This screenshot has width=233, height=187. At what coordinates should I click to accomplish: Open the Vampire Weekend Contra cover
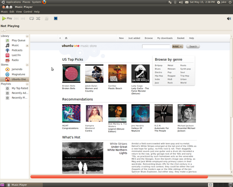pyautogui.click(x=94, y=113)
